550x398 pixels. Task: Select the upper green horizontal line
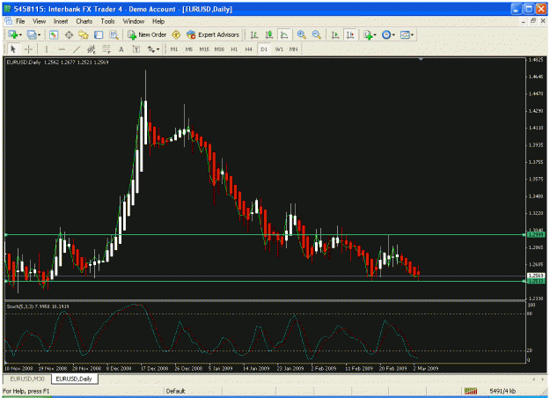coord(265,235)
